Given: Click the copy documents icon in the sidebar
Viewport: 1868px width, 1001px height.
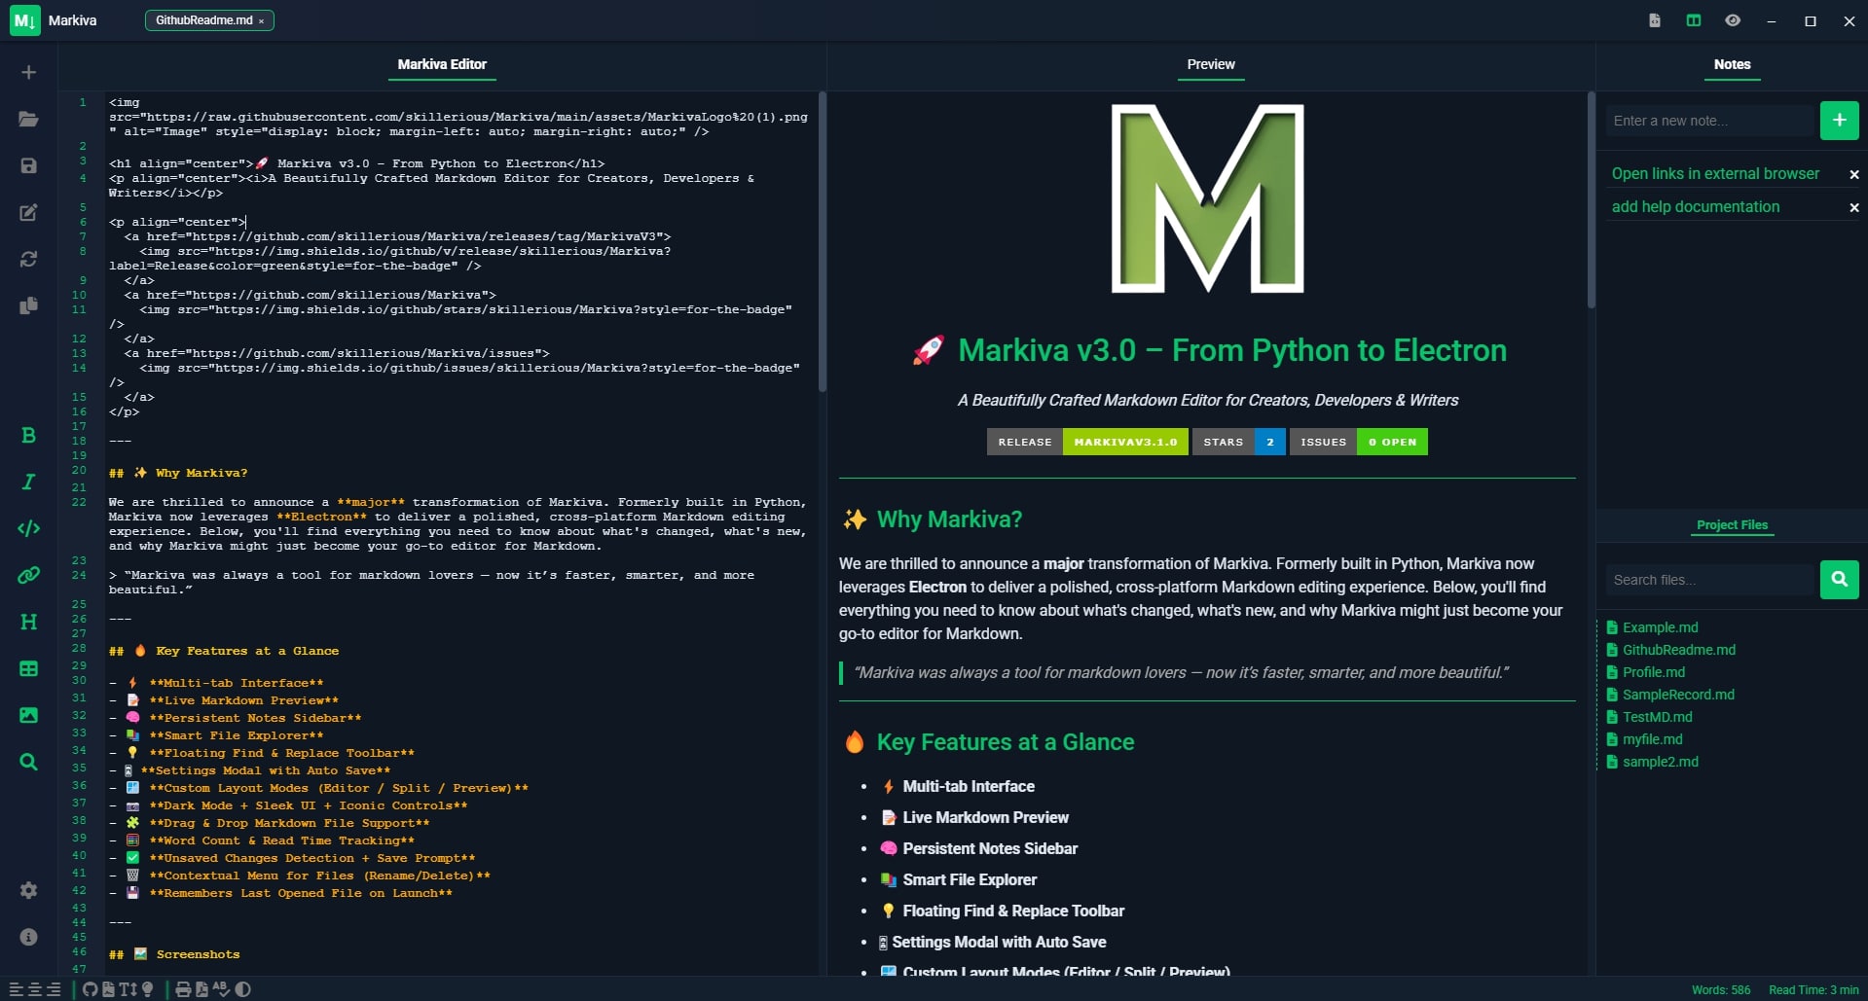Looking at the screenshot, I should 28,305.
